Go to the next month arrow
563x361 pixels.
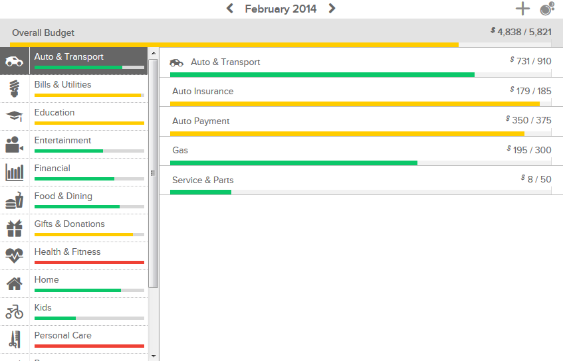332,8
